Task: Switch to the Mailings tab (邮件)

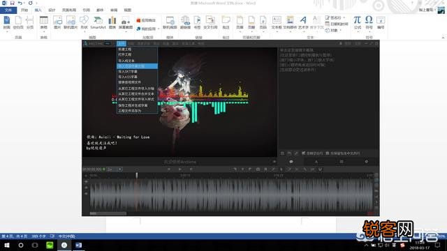Action: pyautogui.click(x=100, y=10)
